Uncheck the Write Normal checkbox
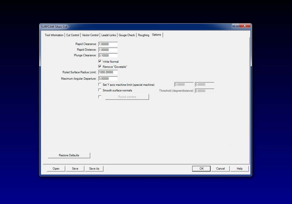The width and height of the screenshot is (292, 204). (x=100, y=61)
